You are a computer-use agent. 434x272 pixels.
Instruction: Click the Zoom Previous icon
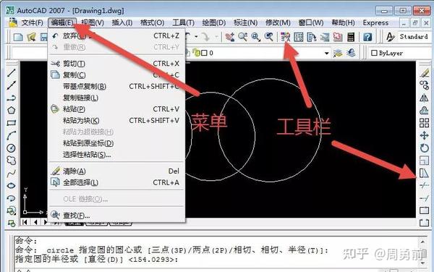pyautogui.click(x=269, y=37)
